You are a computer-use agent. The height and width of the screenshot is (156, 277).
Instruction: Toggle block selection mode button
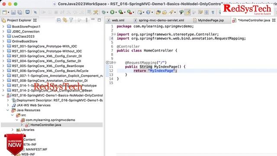(x=207, y=12)
